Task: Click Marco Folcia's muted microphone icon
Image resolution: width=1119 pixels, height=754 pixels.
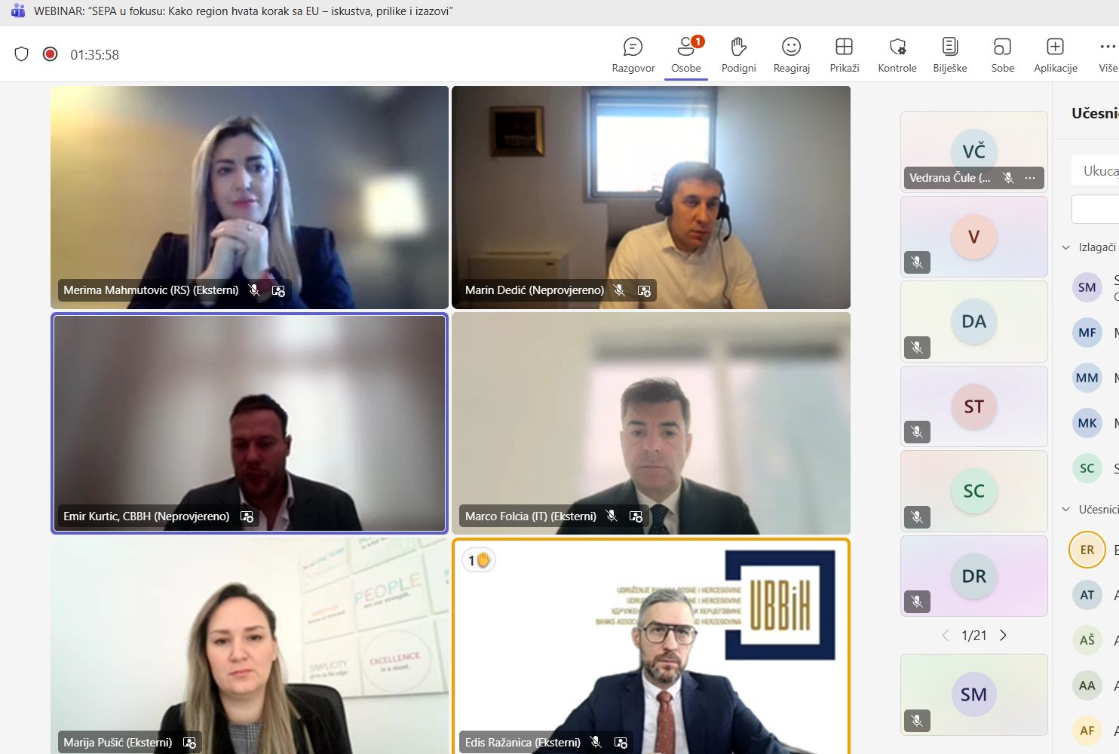Action: (612, 516)
